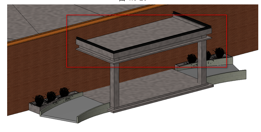Select the front left canopy column
The height and width of the screenshot is (132, 261).
(x=114, y=86)
